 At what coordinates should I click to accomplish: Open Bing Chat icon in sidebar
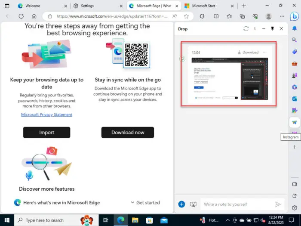tap(294, 16)
